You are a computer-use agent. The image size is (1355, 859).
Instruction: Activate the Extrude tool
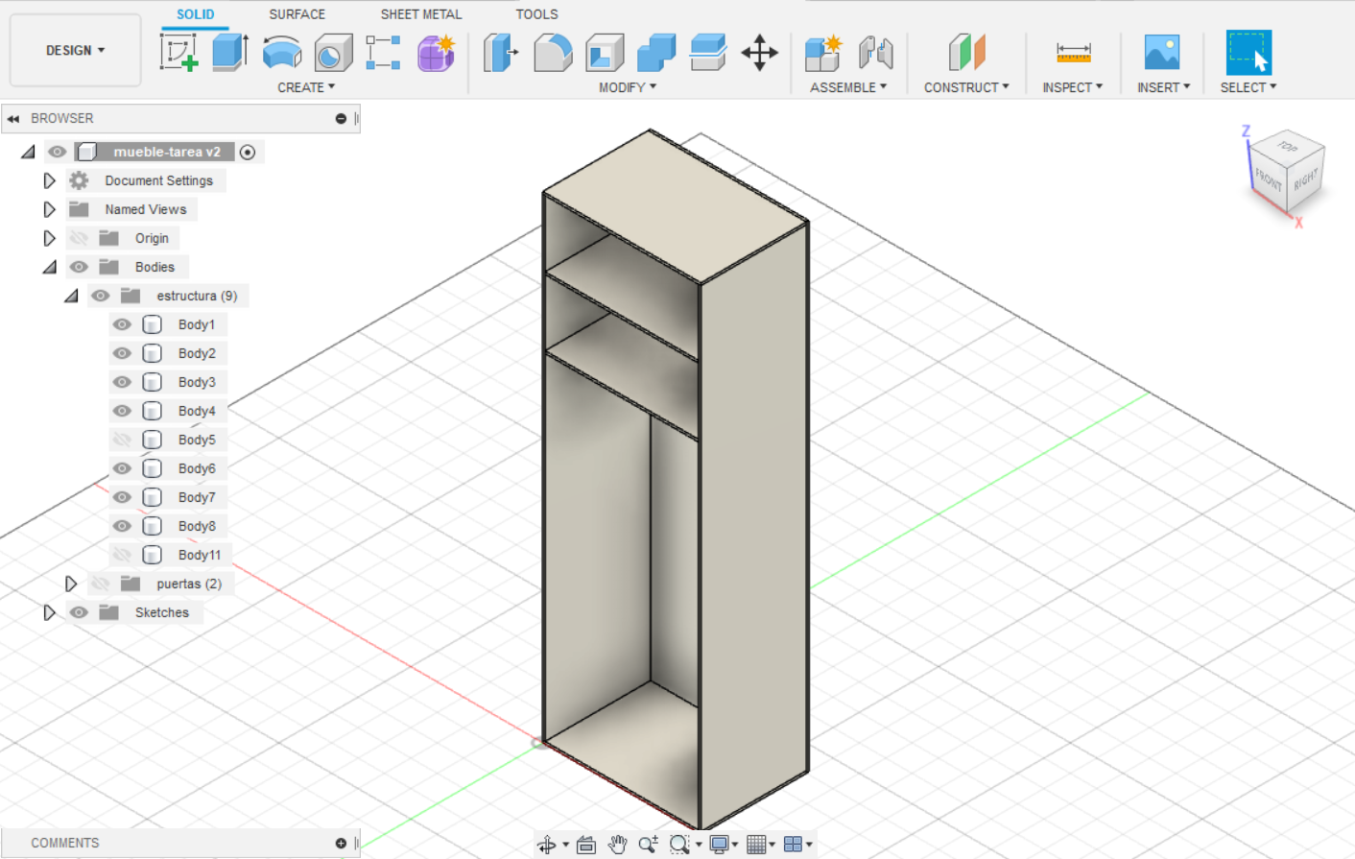click(230, 52)
